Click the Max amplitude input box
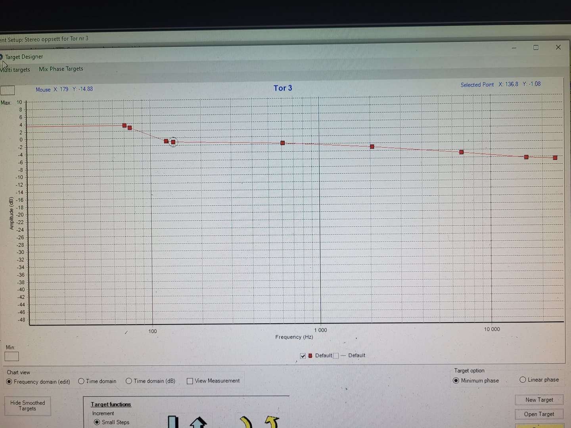The image size is (571, 428). click(x=8, y=90)
